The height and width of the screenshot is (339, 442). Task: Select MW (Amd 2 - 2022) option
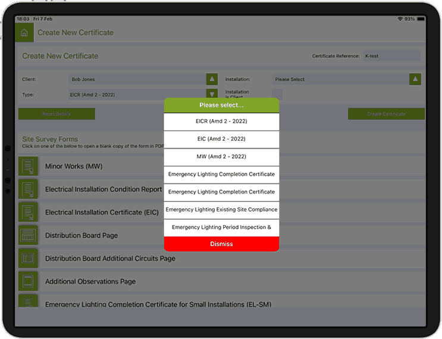point(221,157)
